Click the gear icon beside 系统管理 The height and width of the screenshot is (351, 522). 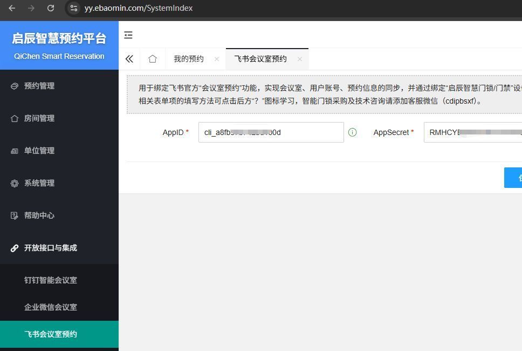[x=15, y=184]
